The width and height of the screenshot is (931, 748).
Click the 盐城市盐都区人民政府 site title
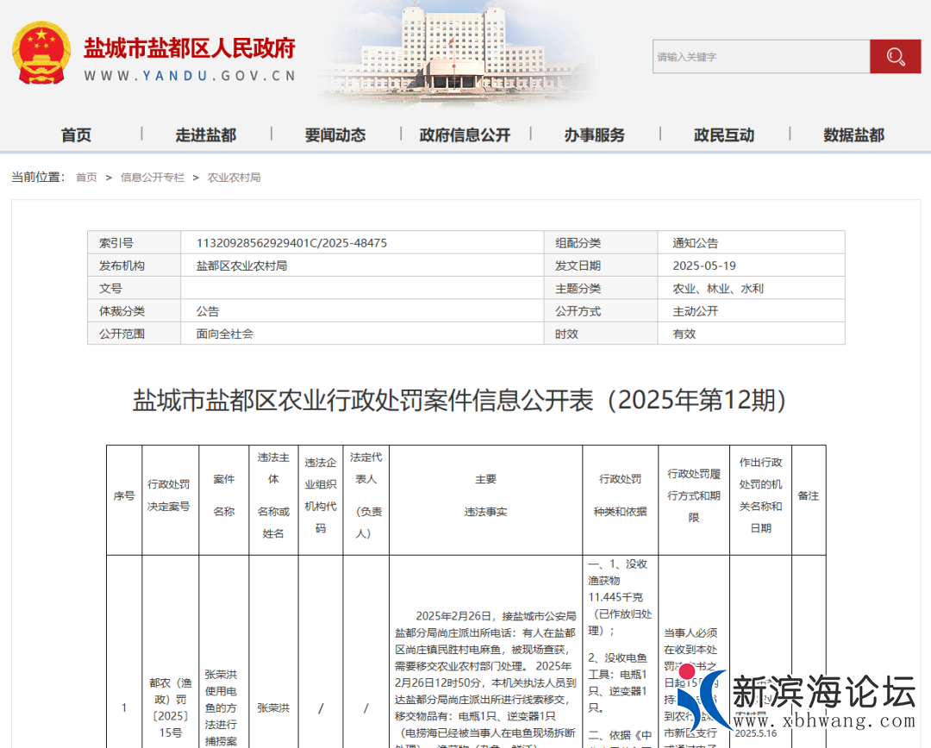click(190, 47)
